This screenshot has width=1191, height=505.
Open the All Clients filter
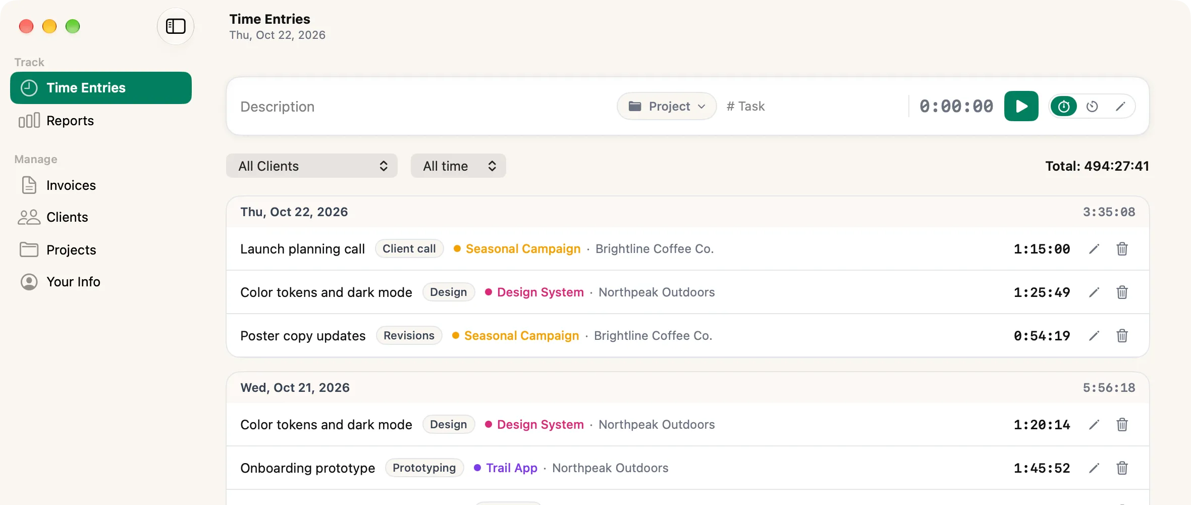pos(312,166)
